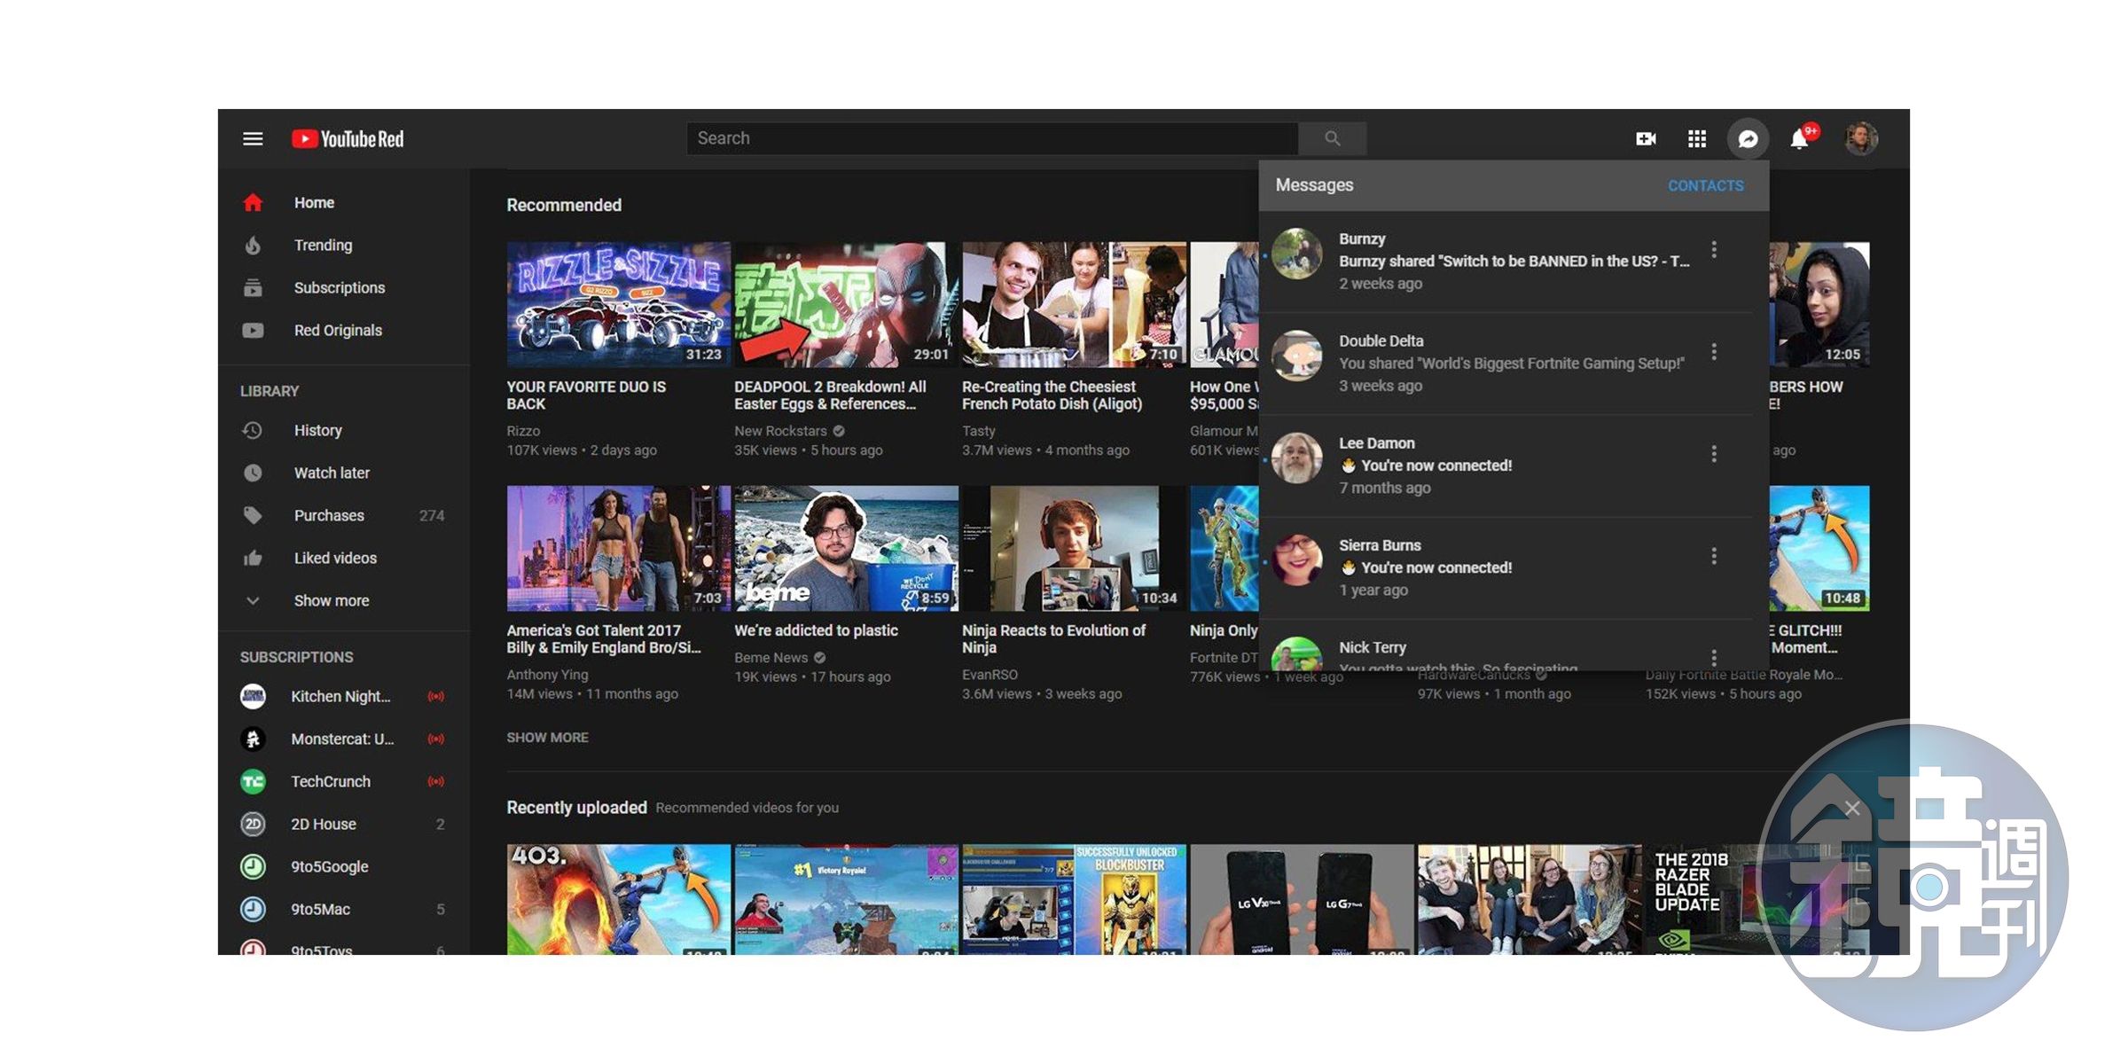Open the hamburger guide menu

[253, 138]
